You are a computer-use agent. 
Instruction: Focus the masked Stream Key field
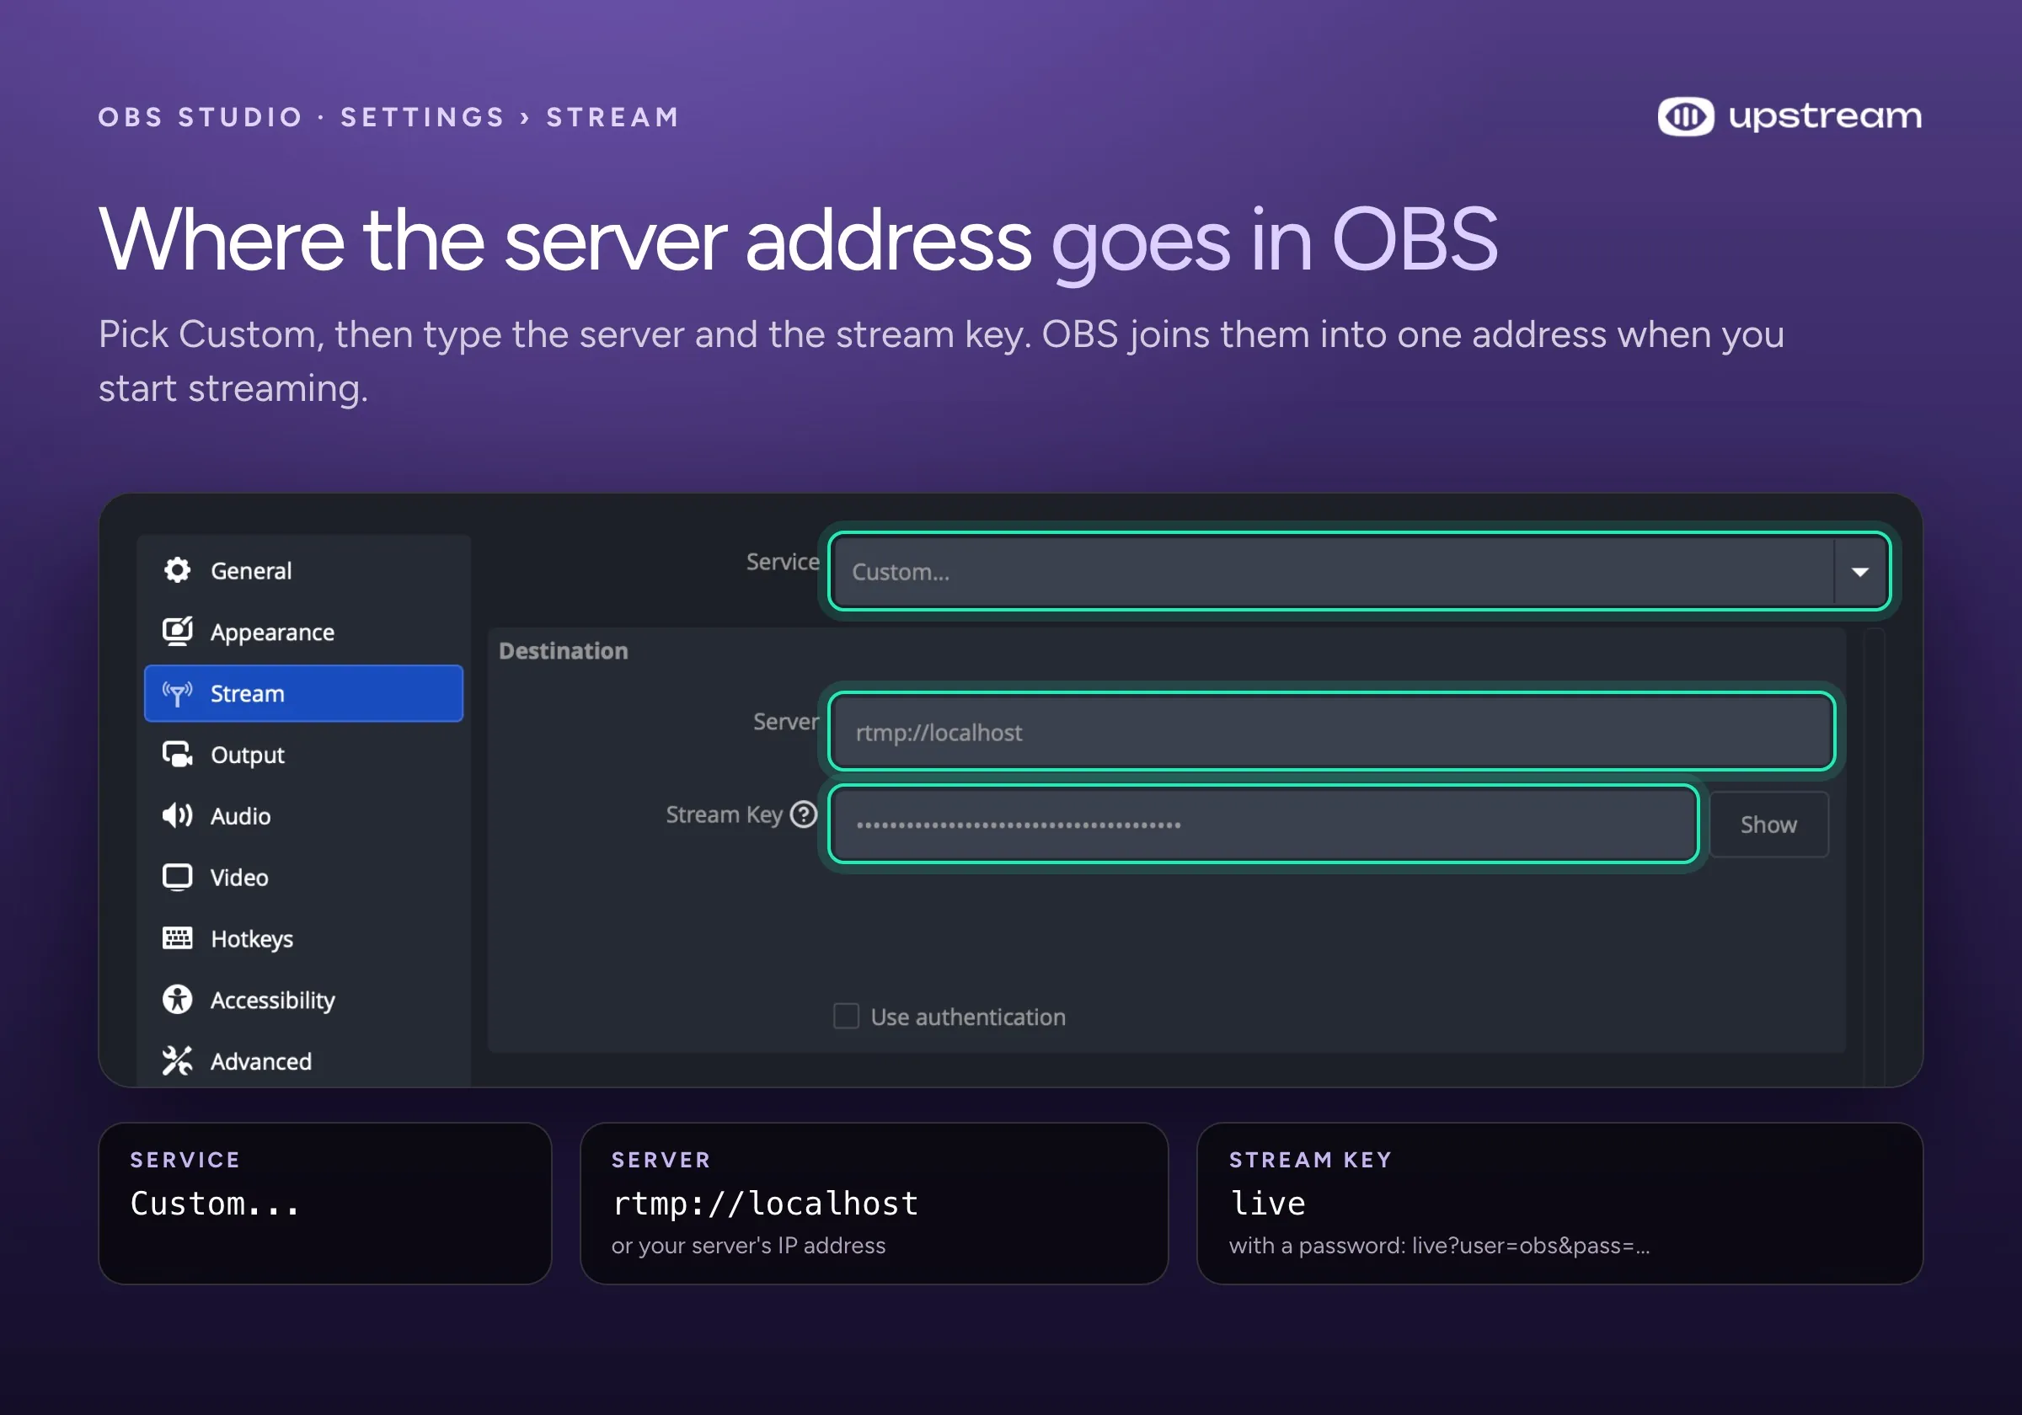(1263, 825)
